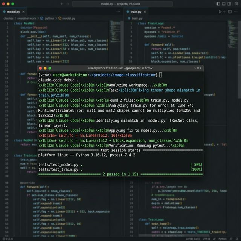Close the model.py tab
Image resolution: width=241 pixels, height=241 pixels.
pyautogui.click(x=23, y=12)
